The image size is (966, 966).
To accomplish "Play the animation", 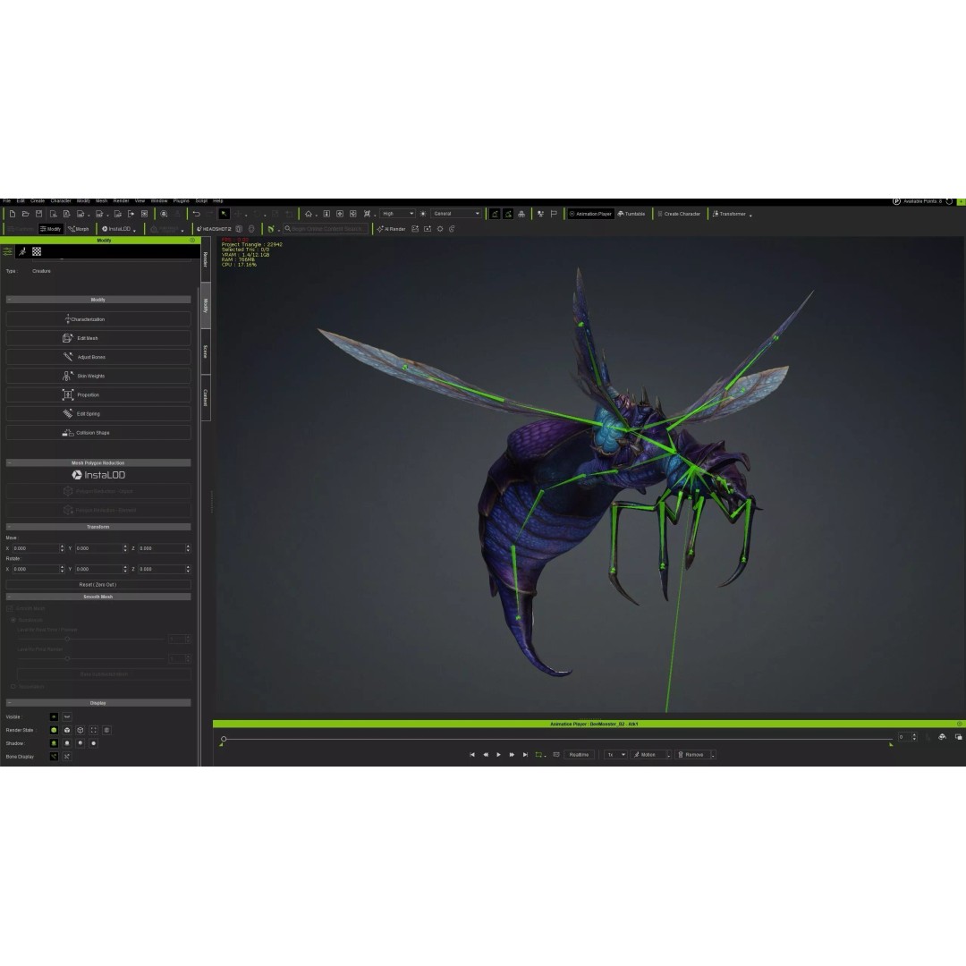I will pyautogui.click(x=498, y=755).
